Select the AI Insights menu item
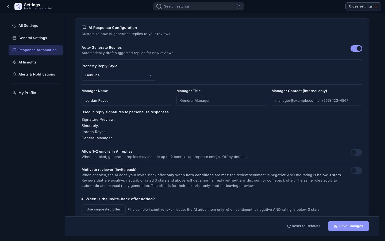This screenshot has height=241, width=385. [x=36, y=62]
